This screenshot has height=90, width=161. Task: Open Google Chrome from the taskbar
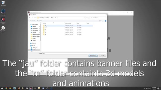[6, 88]
